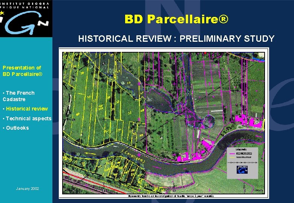Click the IGN logo in the corner
The height and width of the screenshot is (203, 294).
click(x=26, y=18)
